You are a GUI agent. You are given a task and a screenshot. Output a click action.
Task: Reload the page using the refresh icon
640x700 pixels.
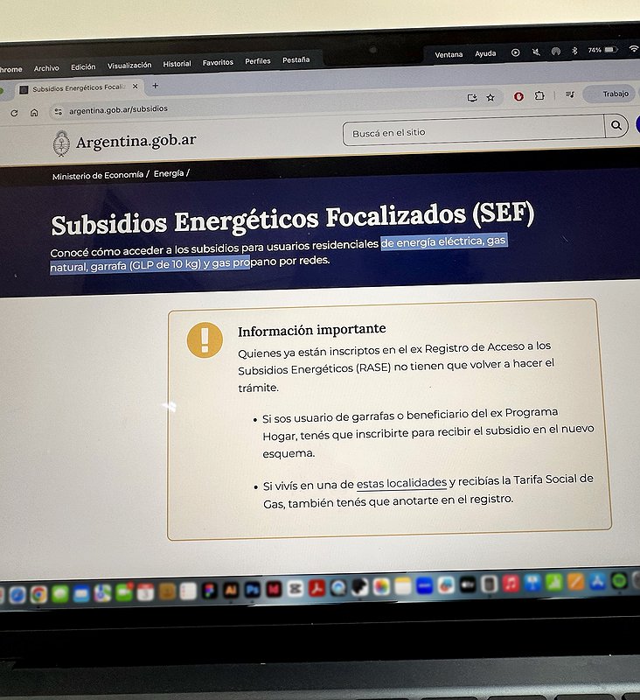[14, 113]
